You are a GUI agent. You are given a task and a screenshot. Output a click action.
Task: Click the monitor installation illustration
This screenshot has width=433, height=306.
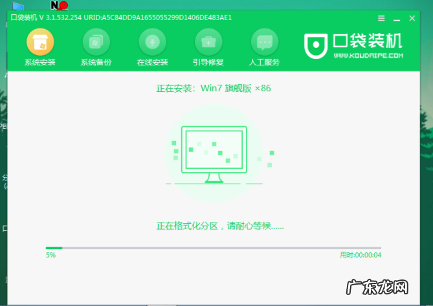pyautogui.click(x=214, y=153)
